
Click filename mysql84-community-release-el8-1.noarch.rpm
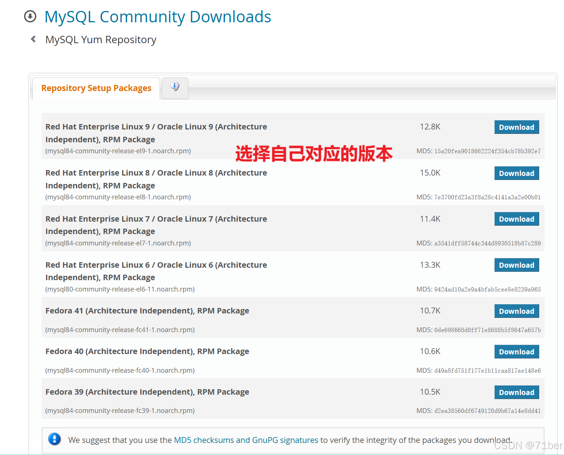pos(118,197)
